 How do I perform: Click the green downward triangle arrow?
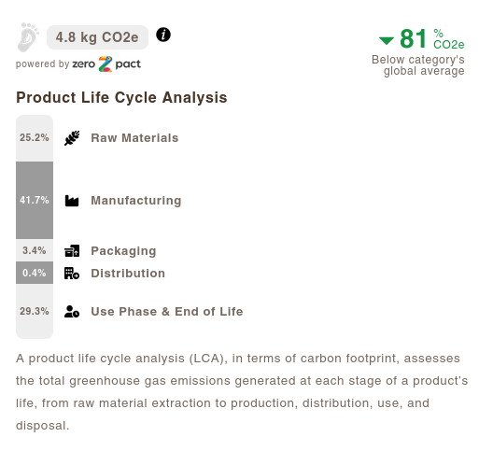387,40
